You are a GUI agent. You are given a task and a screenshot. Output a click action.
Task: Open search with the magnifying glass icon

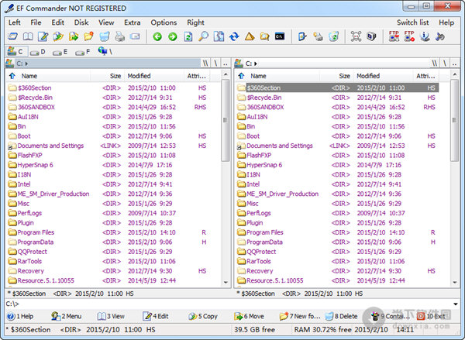click(x=203, y=36)
